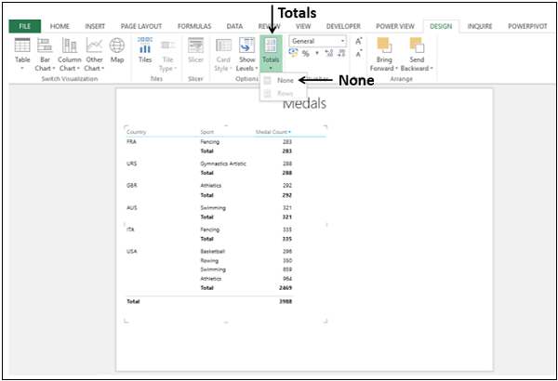Screen dimensions: 558x381
Task: Switch visualization to Map
Action: coord(117,50)
